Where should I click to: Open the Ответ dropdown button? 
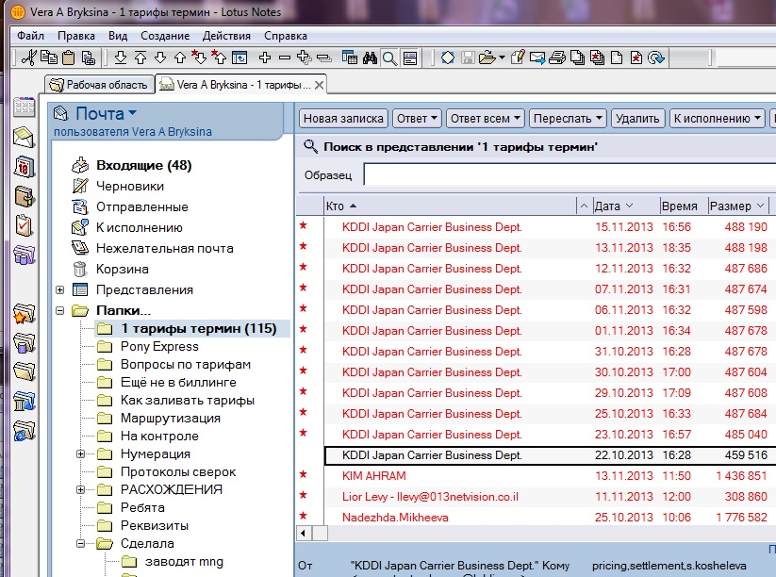tap(417, 118)
